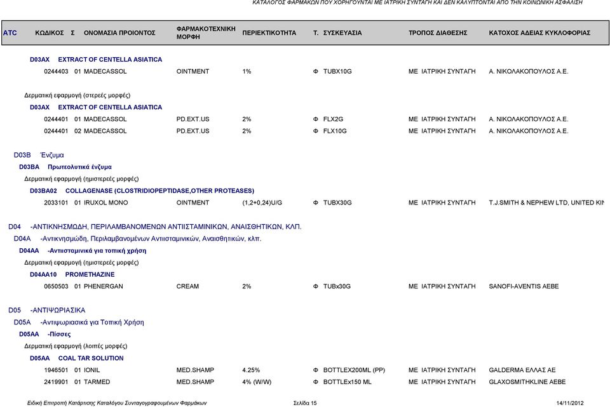Select the D04AA10 PROMETHAZINE heading
Viewport: 610px width, 407px height.
coord(72,274)
